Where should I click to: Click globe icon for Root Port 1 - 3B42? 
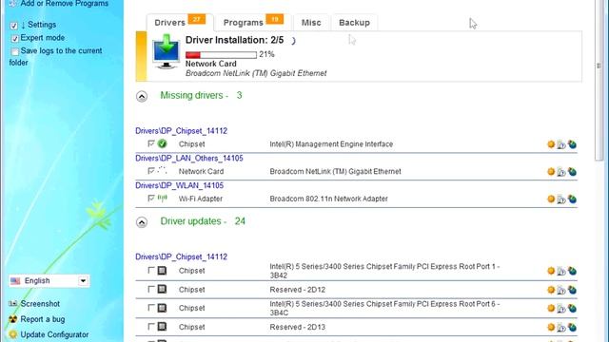[572, 271]
